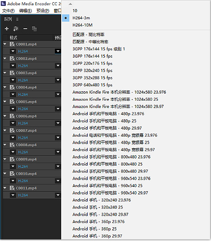Collapse the C0002.mp4 queue item
Image resolution: width=211 pixels, height=243 pixels.
point(5,58)
